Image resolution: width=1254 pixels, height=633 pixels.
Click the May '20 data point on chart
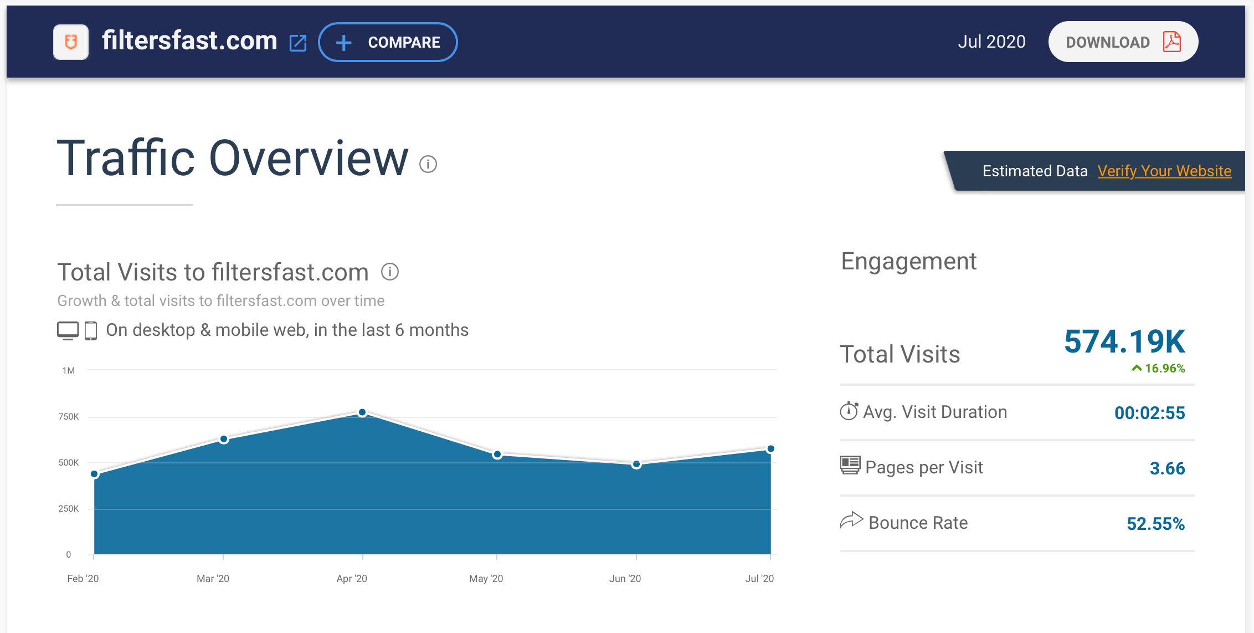tap(497, 455)
